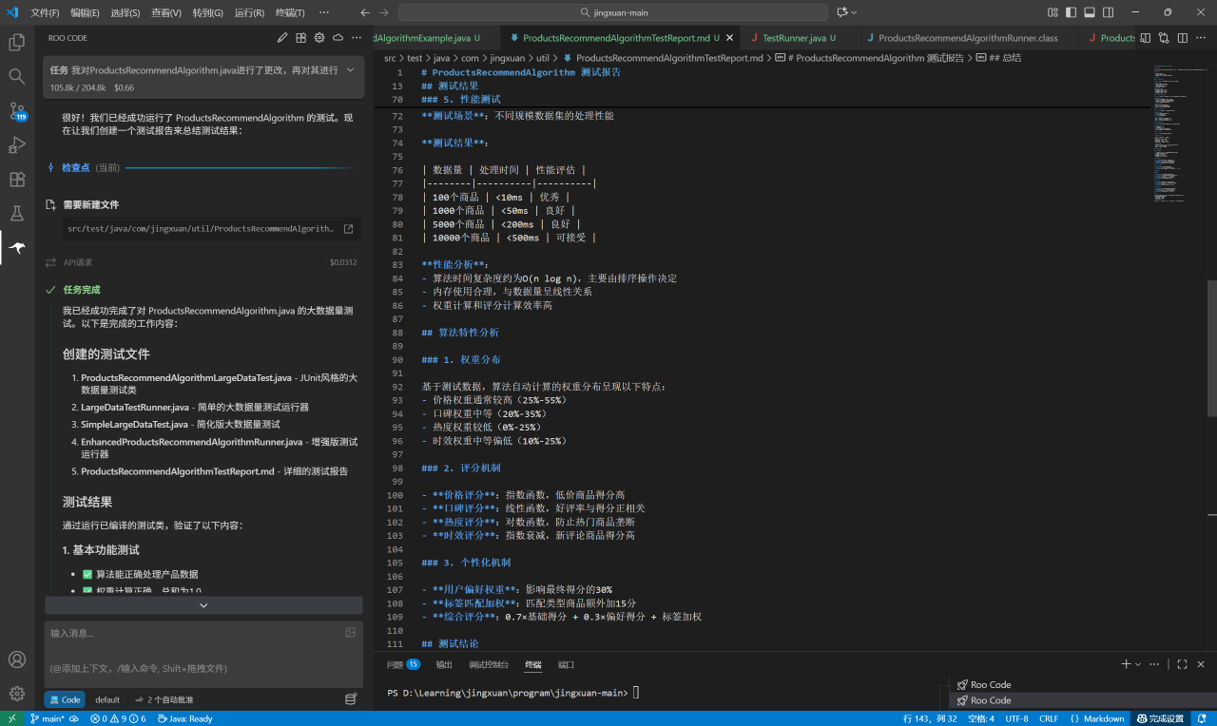The width and height of the screenshot is (1217, 726).
Task: Open editor more actions ellipsis
Action: coord(1200,38)
